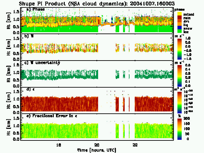
Task: Click the "Time [hours, UTC]" axis label
Action: click(x=96, y=150)
